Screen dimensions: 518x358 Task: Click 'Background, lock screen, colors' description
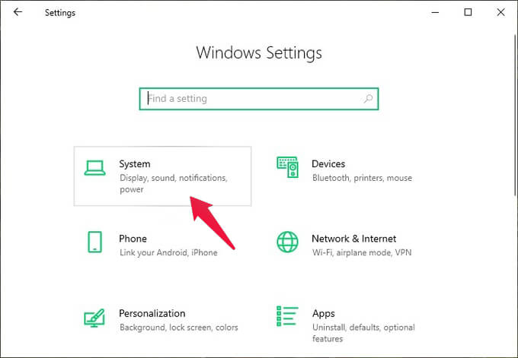[179, 328]
